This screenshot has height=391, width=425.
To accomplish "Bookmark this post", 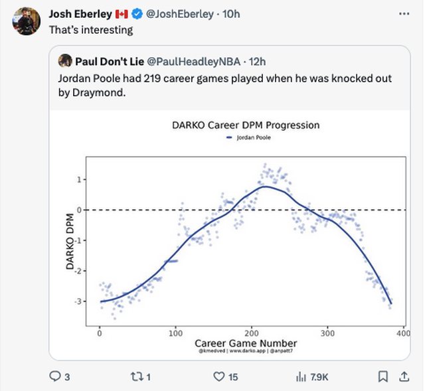I will (382, 377).
